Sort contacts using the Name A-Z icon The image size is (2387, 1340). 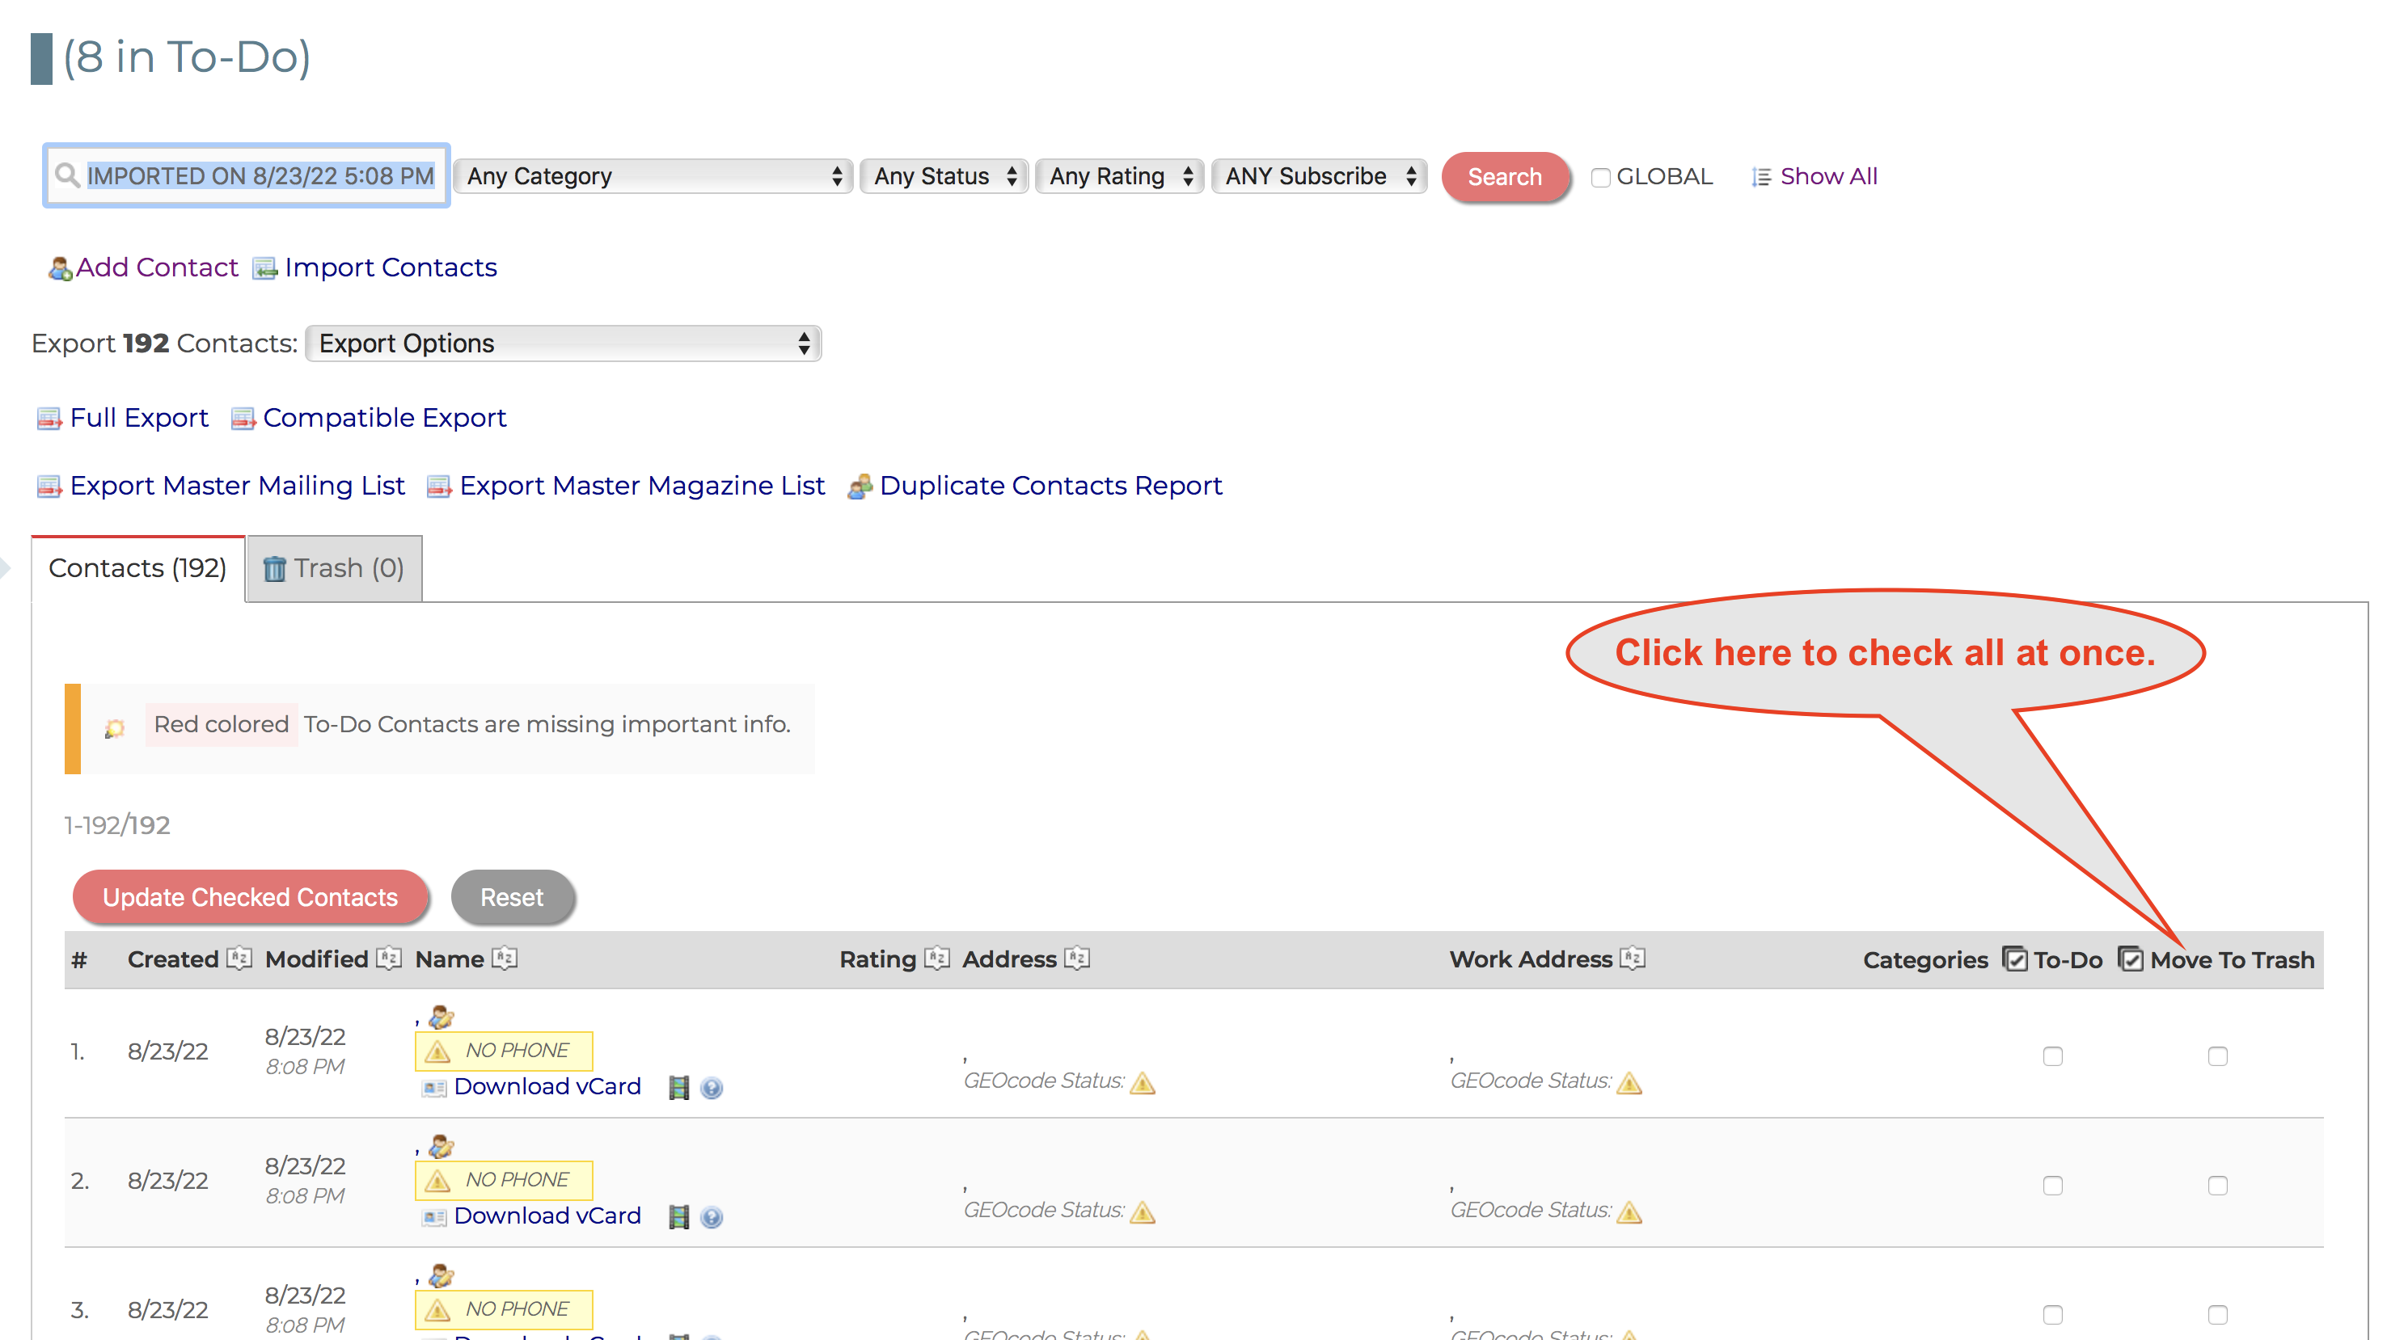[505, 959]
